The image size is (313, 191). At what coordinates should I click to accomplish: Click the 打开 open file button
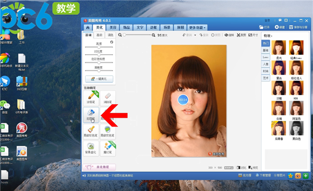point(264,27)
